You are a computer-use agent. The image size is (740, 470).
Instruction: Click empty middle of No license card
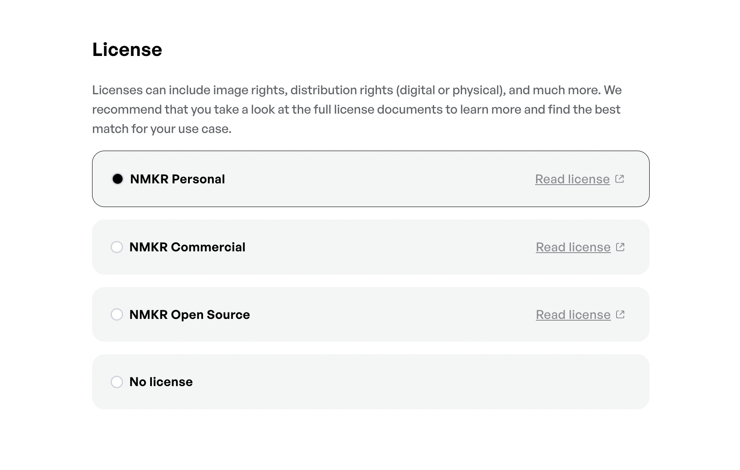[370, 382]
